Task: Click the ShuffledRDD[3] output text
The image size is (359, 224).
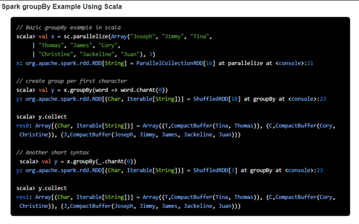Action: 214,170
